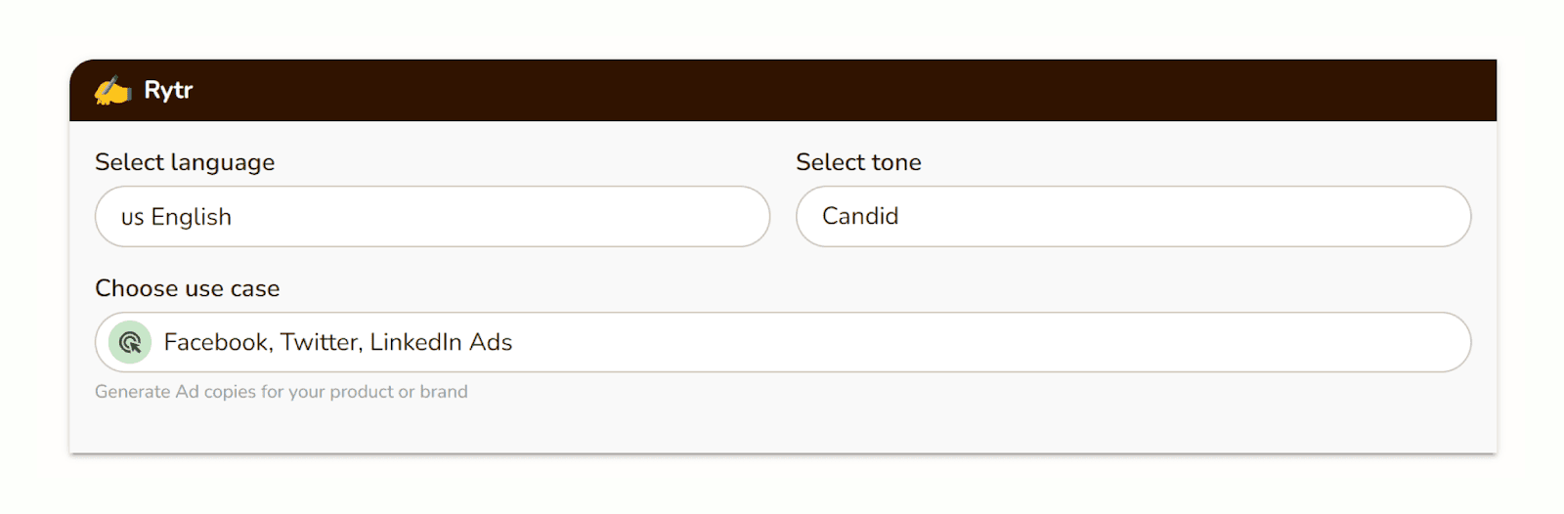The height and width of the screenshot is (514, 1564).
Task: Select the 'Facebook, Twitter, LinkedIn Ads' text
Action: tap(338, 342)
